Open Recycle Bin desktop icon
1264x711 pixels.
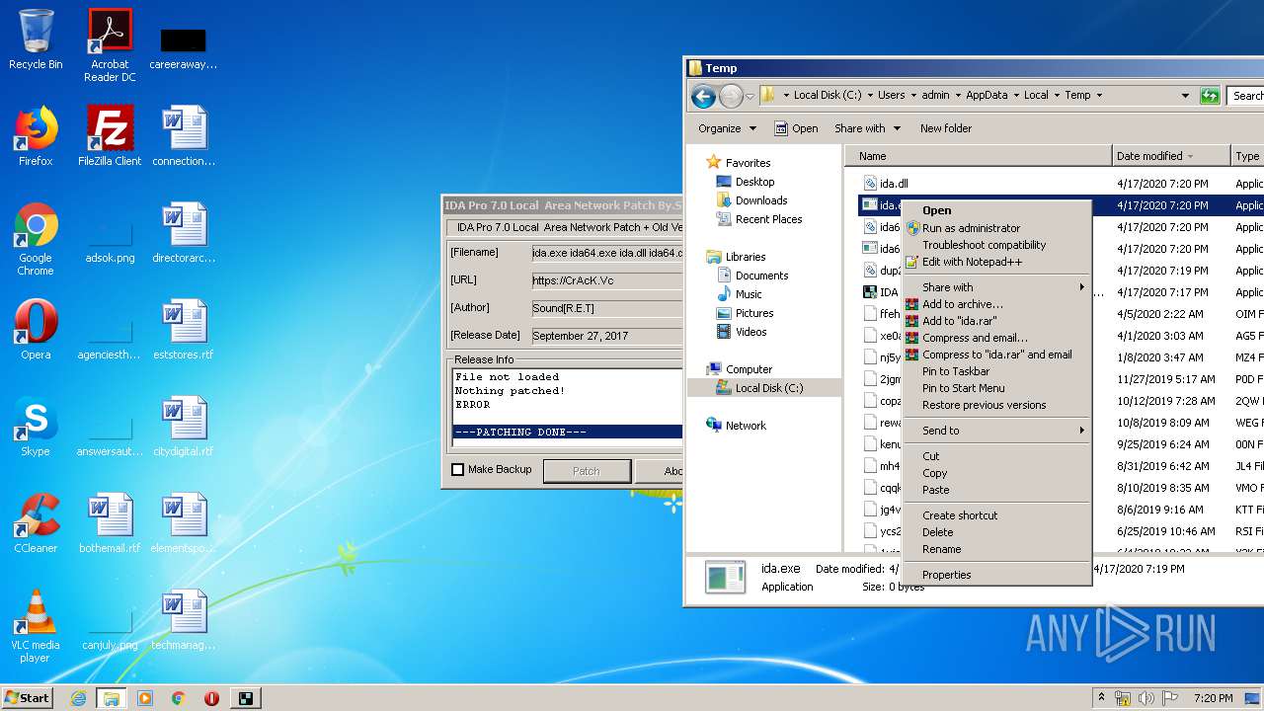[x=36, y=39]
